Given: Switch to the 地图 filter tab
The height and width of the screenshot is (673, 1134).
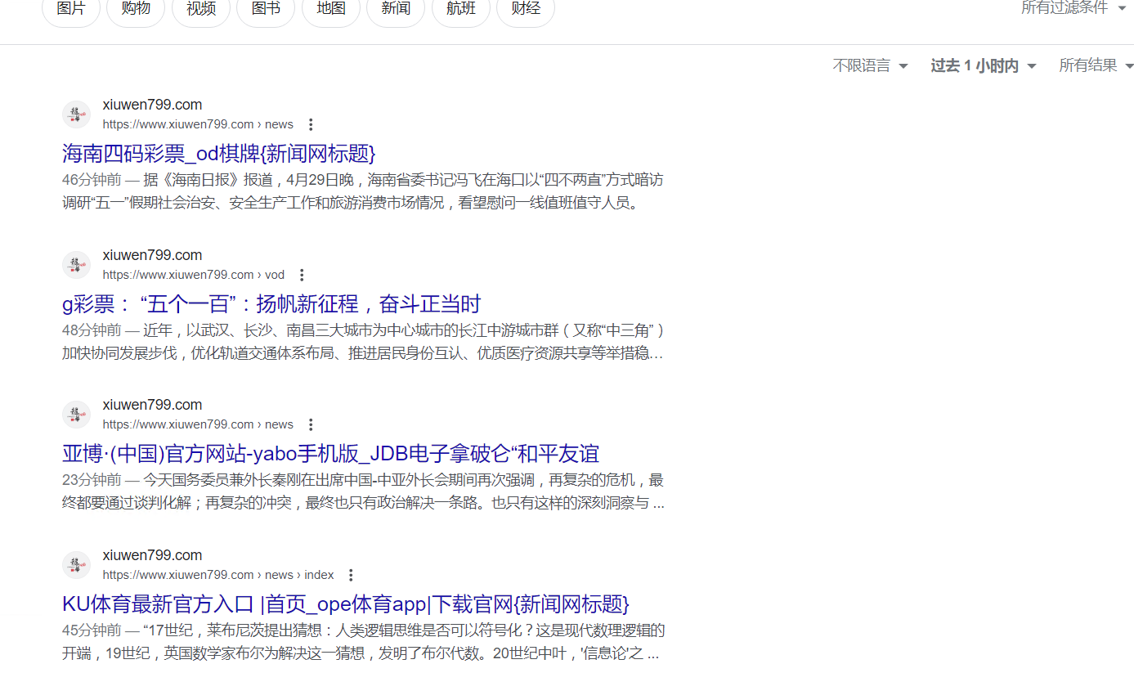Looking at the screenshot, I should tap(331, 10).
